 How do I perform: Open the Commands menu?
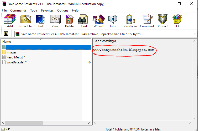18,10
